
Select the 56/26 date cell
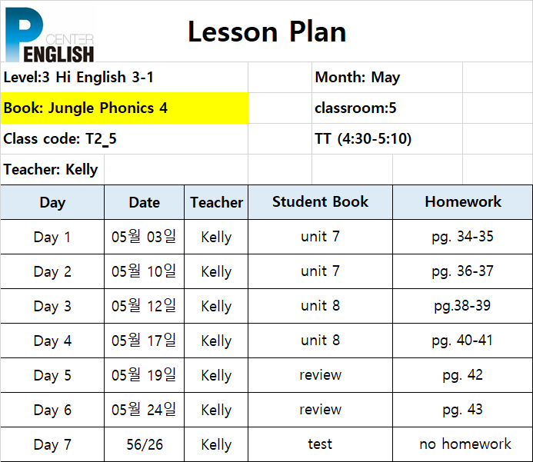coord(144,444)
